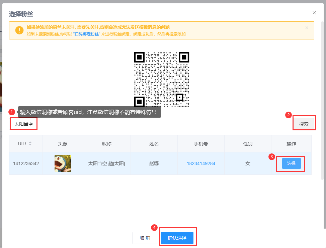Click UID value 1412236342
This screenshot has height=248, width=326.
(x=26, y=163)
